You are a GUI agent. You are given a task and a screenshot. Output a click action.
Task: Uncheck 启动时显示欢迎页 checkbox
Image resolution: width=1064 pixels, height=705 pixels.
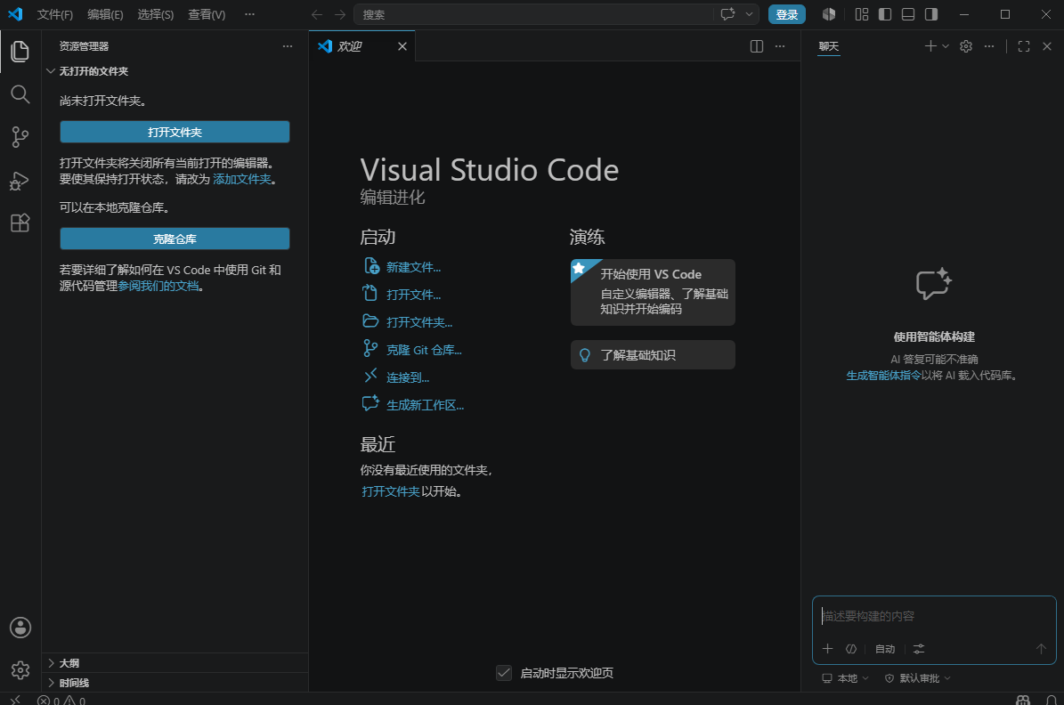click(503, 672)
